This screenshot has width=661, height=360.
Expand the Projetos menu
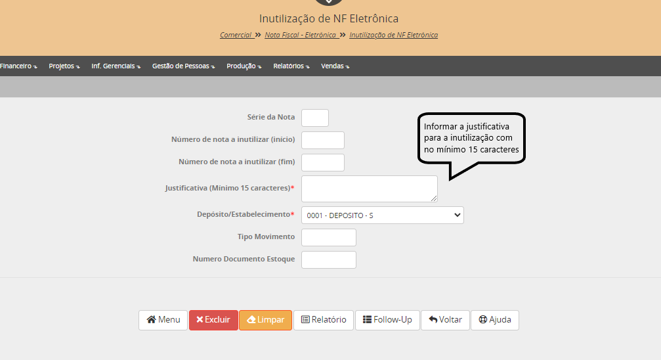(64, 66)
